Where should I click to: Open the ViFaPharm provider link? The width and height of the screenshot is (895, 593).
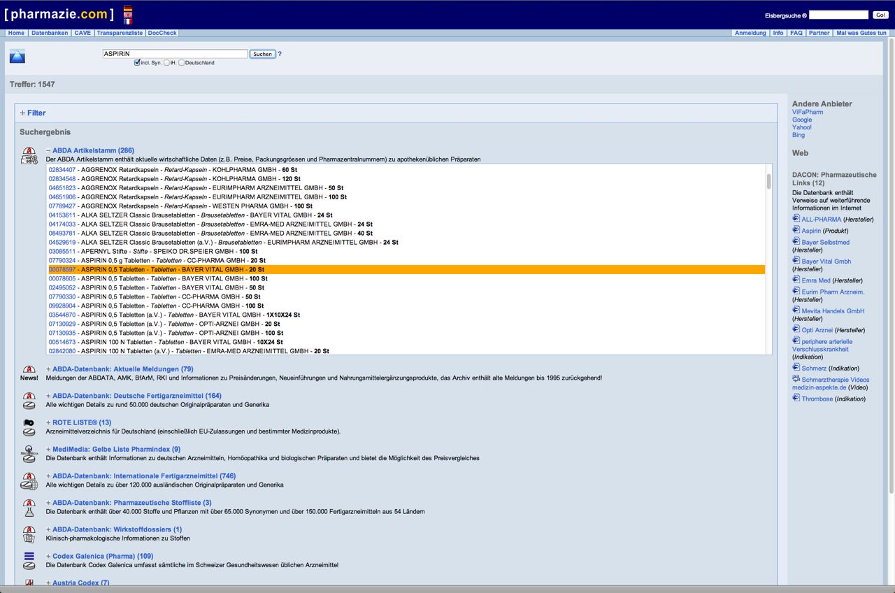[807, 112]
